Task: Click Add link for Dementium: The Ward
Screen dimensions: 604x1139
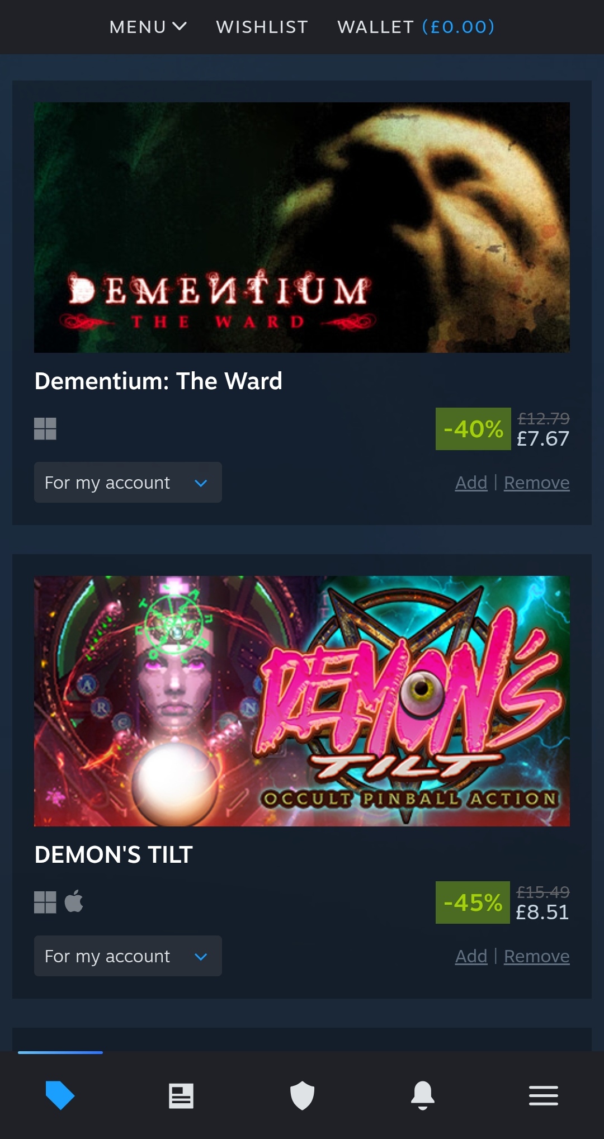Action: tap(471, 483)
